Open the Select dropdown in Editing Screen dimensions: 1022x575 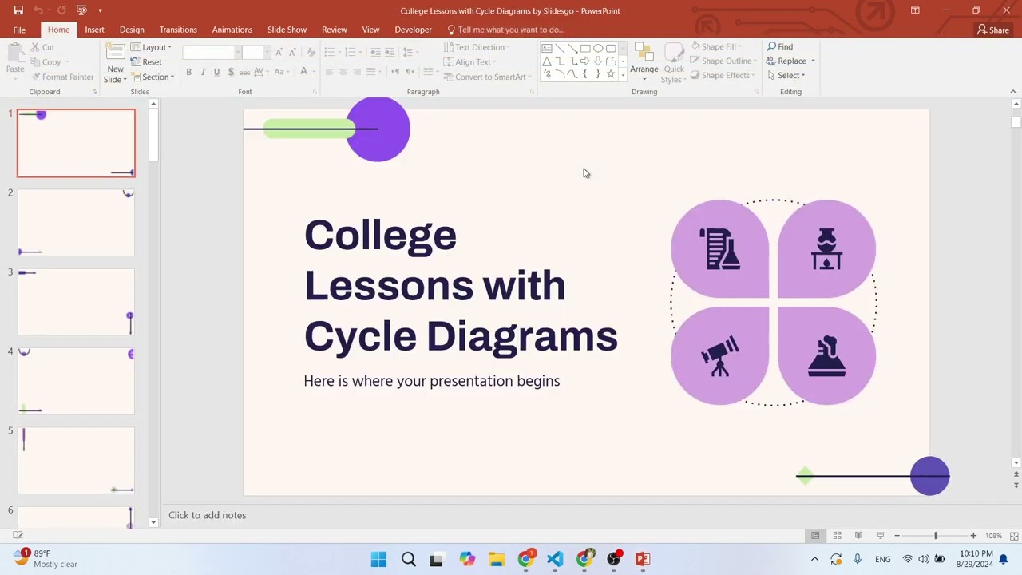(786, 76)
